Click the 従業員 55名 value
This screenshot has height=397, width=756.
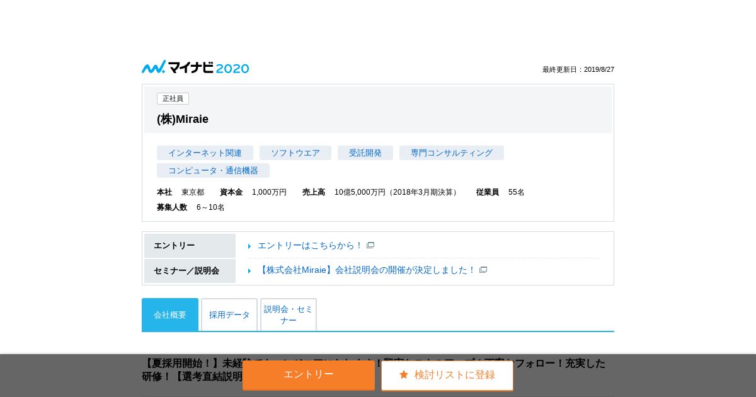point(517,192)
